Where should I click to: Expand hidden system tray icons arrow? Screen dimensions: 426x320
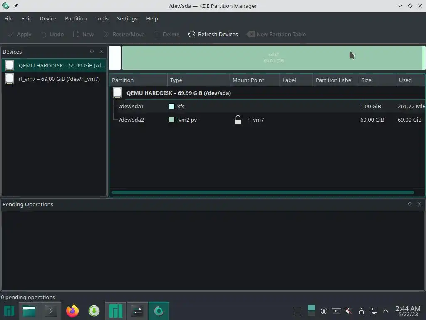pyautogui.click(x=386, y=311)
